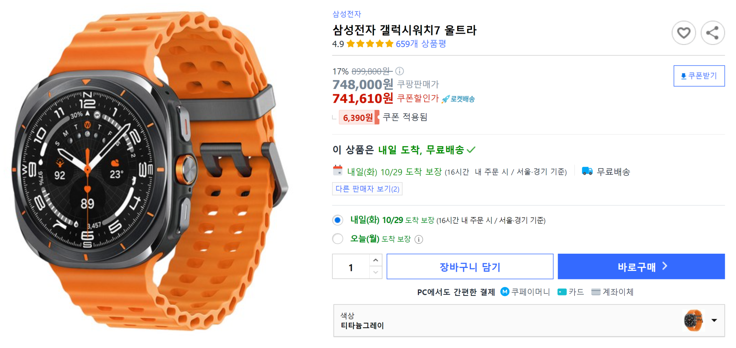
Task: Select tomorrow 10/29 delivery radio option
Action: [338, 220]
